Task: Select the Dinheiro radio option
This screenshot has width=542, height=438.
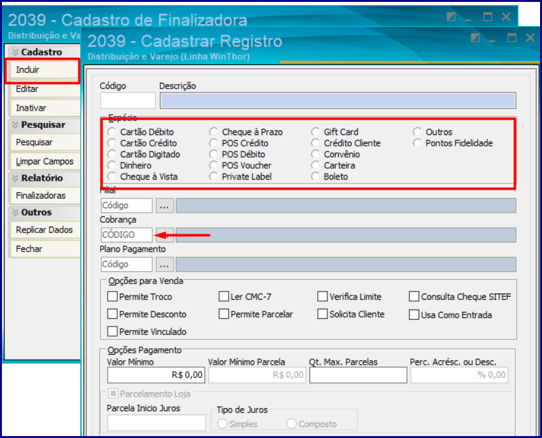Action: click(x=111, y=166)
